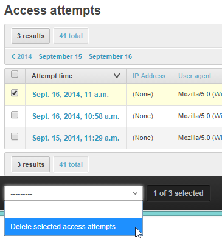The height and width of the screenshot is (245, 222).
Task: Click the sort arrow in Attempt time header
Action: [117, 76]
